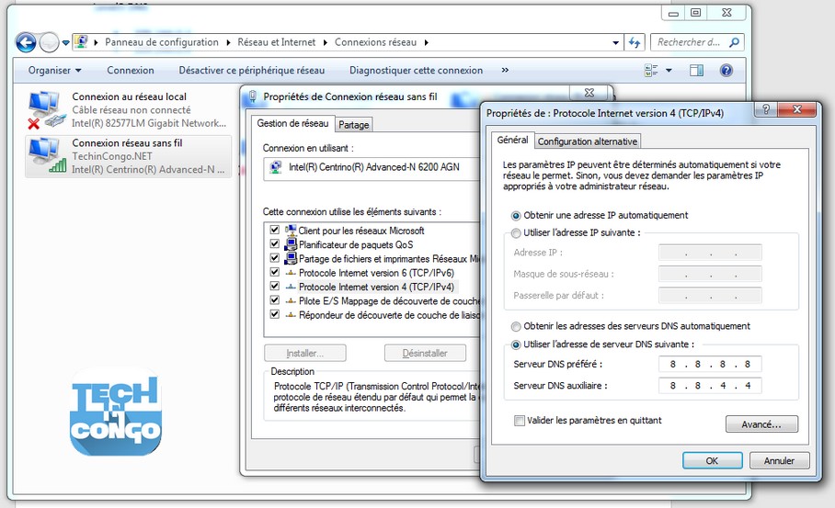This screenshot has height=508, width=835.
Task: Uncheck Planificateur de paquets QoS
Action: (274, 243)
